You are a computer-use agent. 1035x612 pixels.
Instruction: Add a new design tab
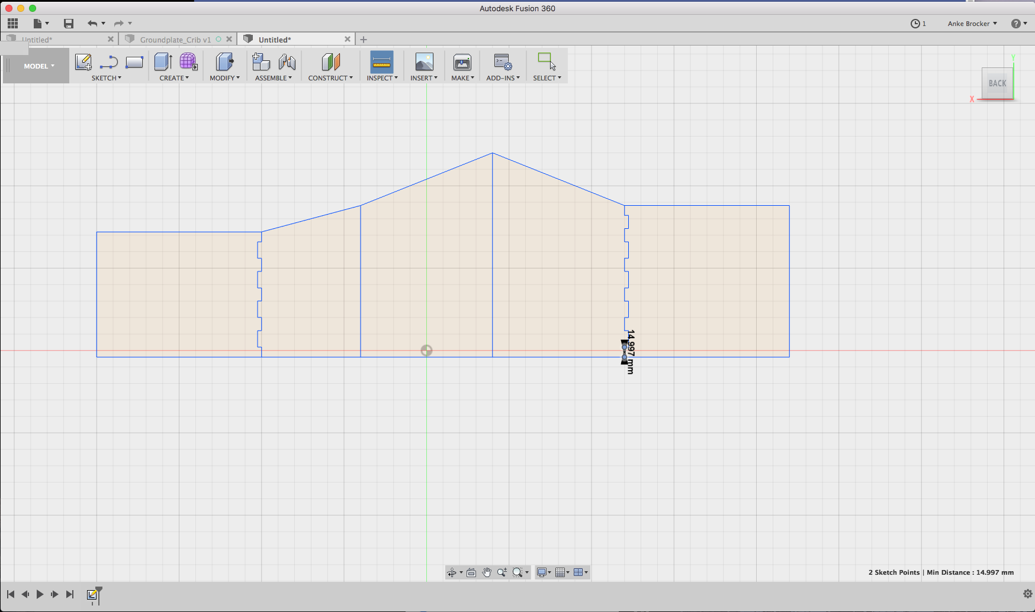coord(364,40)
